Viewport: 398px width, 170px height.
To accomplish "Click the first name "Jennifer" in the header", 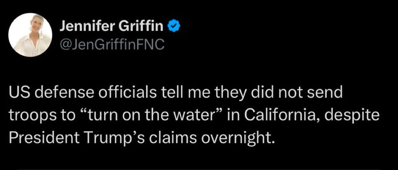I will click(82, 27).
